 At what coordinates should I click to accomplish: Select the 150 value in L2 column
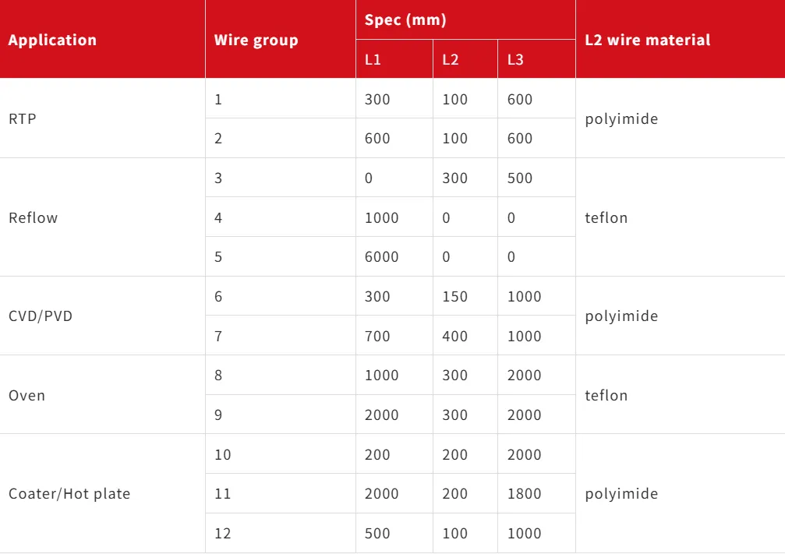pos(454,297)
